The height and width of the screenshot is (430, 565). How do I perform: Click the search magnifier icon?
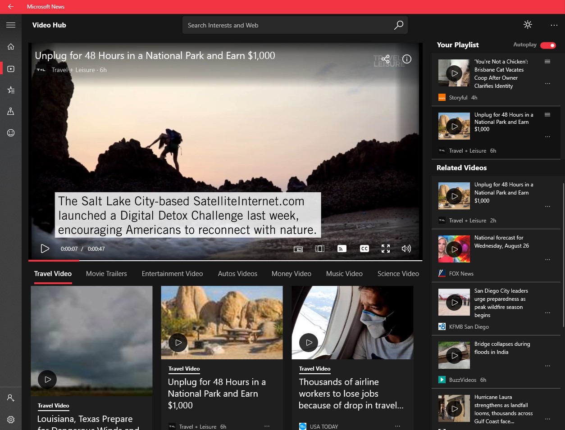[399, 25]
